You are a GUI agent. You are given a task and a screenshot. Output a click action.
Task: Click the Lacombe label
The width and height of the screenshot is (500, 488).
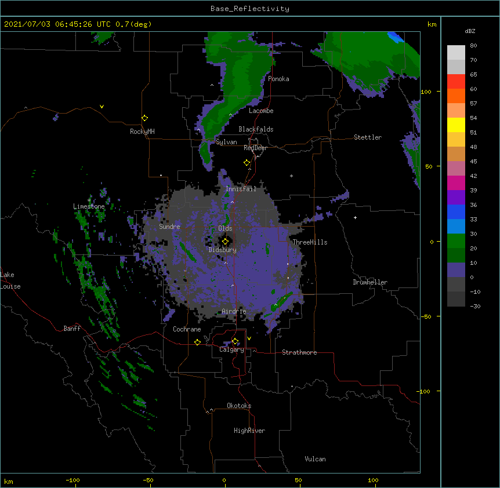(x=261, y=111)
